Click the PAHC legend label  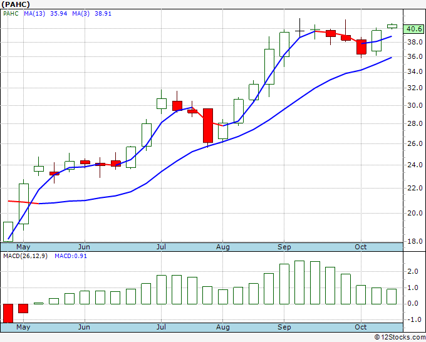tap(11, 14)
